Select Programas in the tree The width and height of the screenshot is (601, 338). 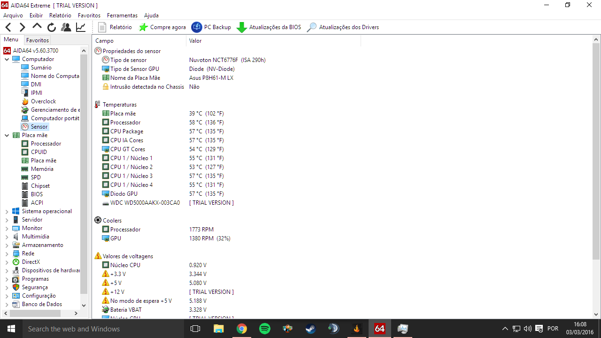[31, 279]
